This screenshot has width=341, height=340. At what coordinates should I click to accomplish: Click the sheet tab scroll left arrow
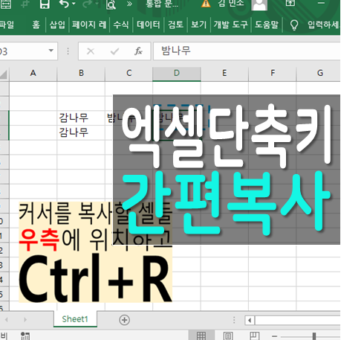tap(7, 320)
